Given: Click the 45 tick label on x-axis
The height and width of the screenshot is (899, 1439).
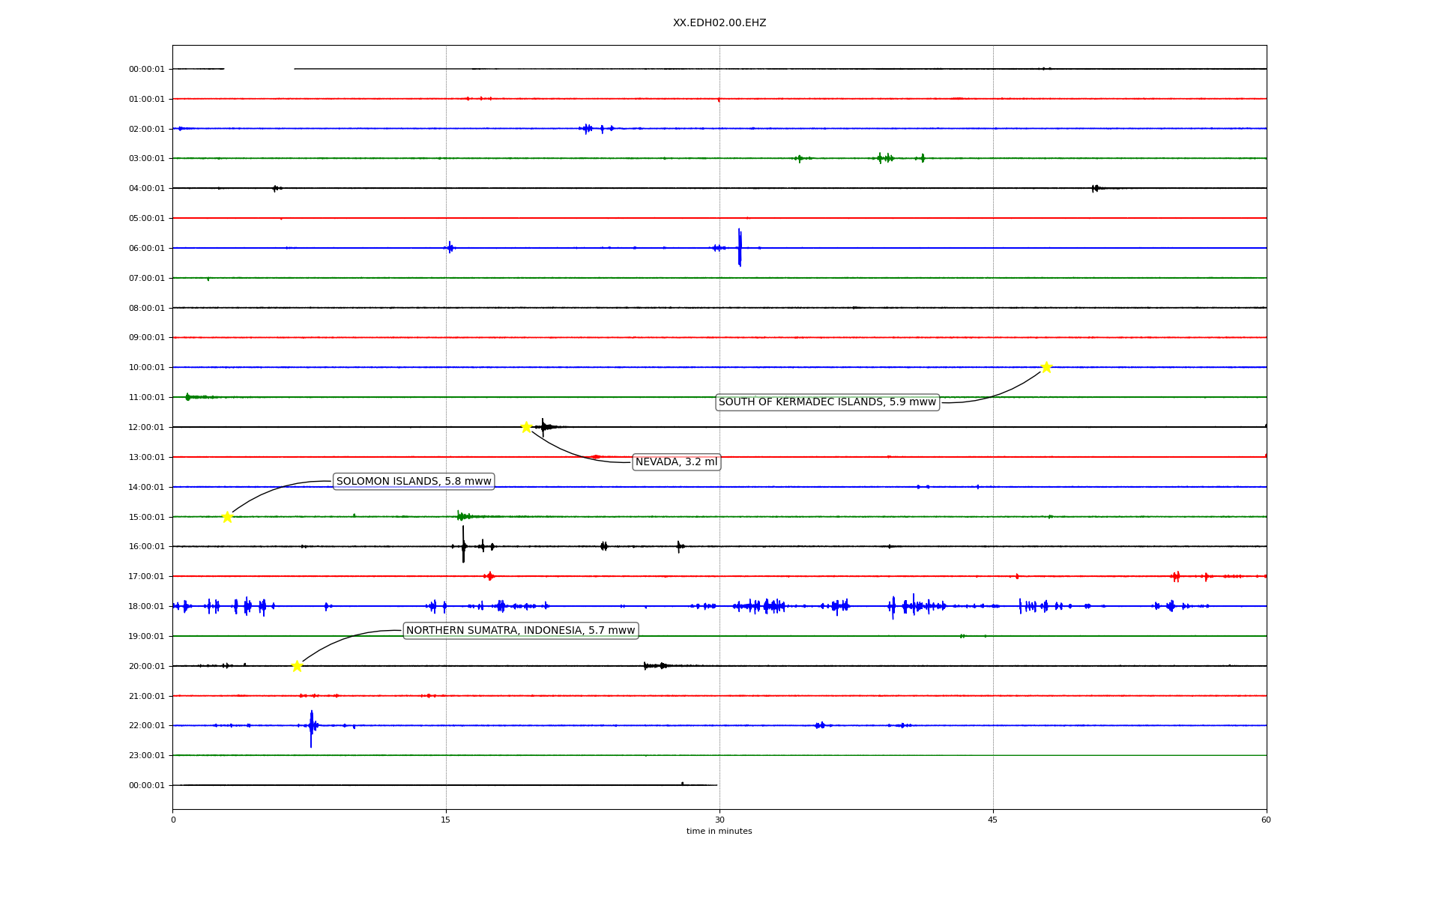Looking at the screenshot, I should tap(992, 820).
